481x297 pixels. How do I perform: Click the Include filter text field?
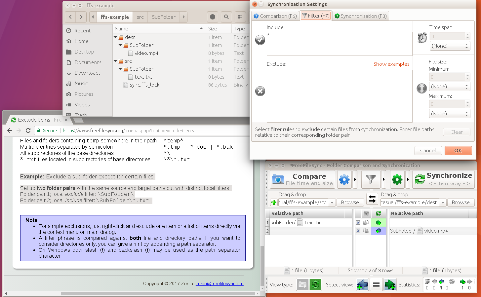[340, 44]
